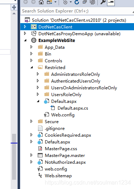The image size is (134, 189).
Task: Click the .gitignore file icon
Action: pos(40,128)
